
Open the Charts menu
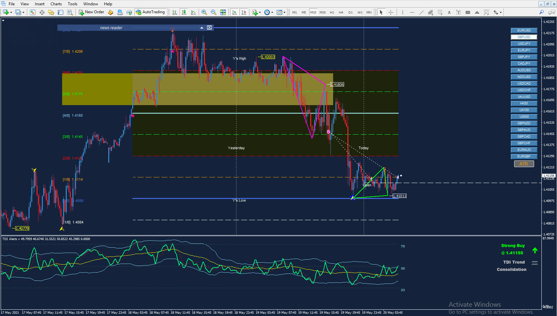click(x=56, y=4)
